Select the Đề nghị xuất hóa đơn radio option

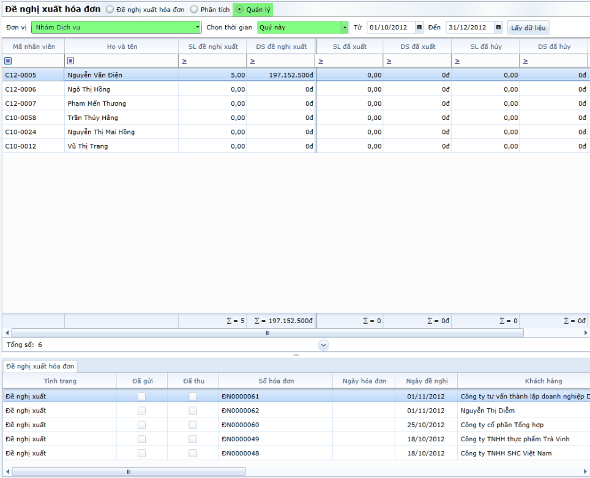click(110, 10)
